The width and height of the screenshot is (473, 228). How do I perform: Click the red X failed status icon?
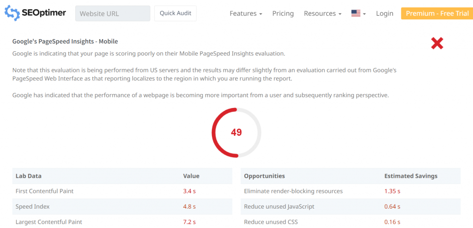pyautogui.click(x=437, y=43)
